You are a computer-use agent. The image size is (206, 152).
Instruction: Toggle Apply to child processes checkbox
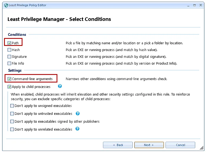click(x=9, y=87)
